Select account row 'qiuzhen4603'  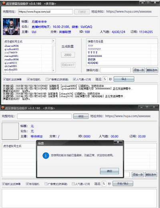click(x=12, y=49)
